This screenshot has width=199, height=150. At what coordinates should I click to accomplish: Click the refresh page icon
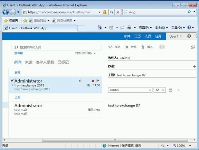pos(112,12)
